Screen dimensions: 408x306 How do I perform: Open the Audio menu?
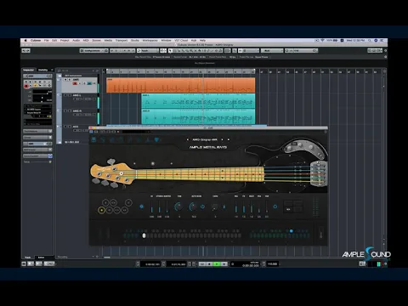76,41
